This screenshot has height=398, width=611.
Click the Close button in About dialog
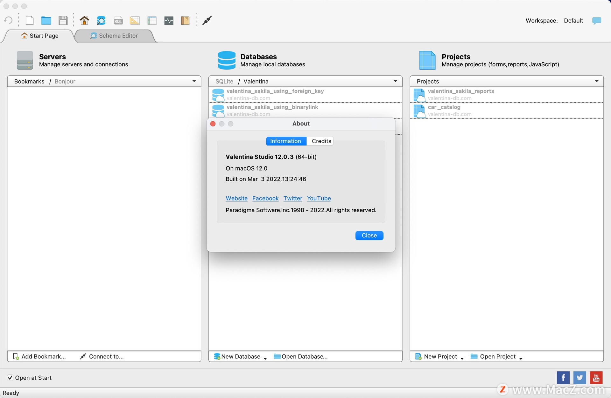click(x=369, y=235)
